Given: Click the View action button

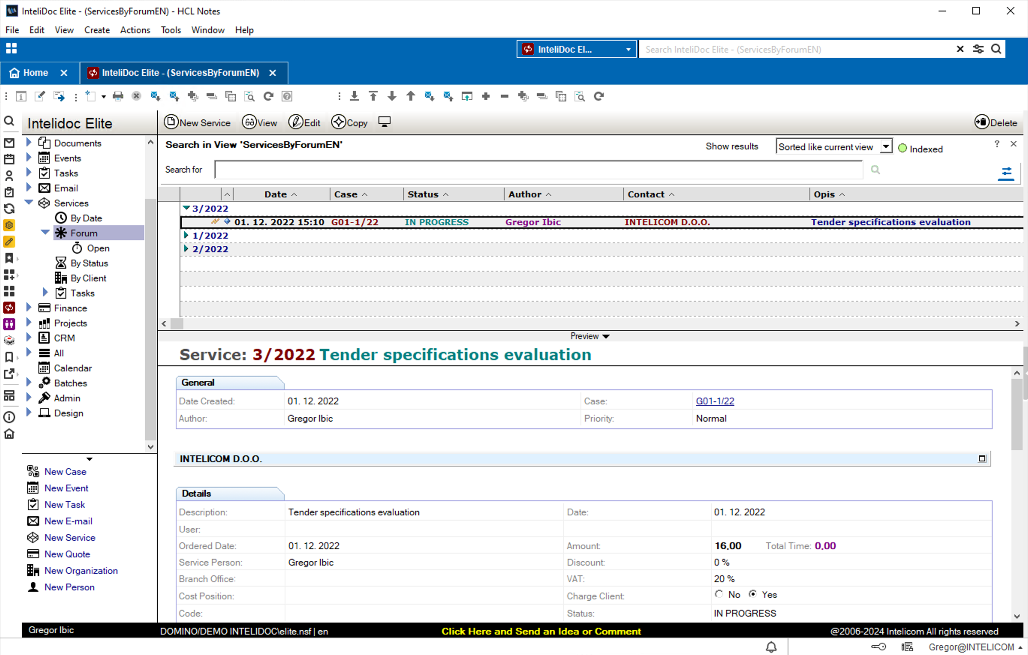Looking at the screenshot, I should (259, 122).
